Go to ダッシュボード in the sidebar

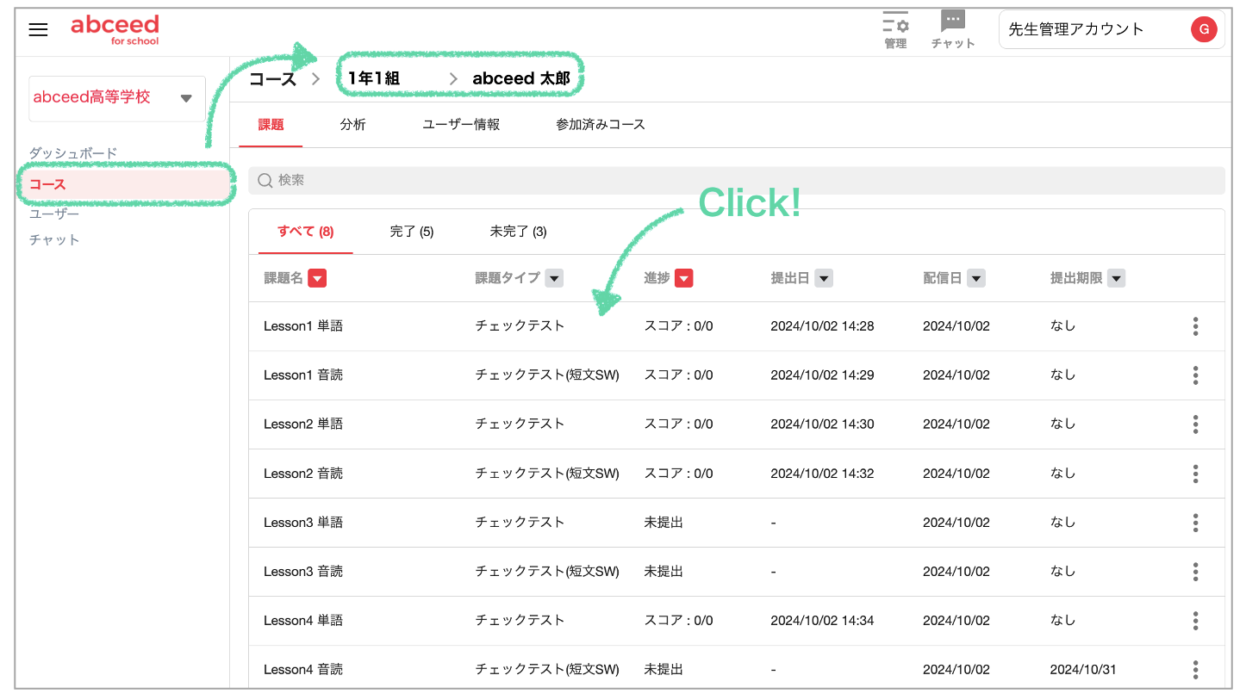pyautogui.click(x=73, y=153)
